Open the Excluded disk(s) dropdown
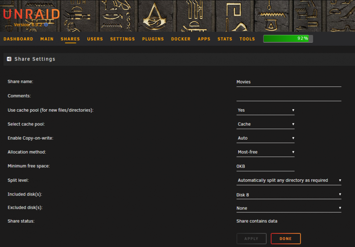 pos(289,208)
